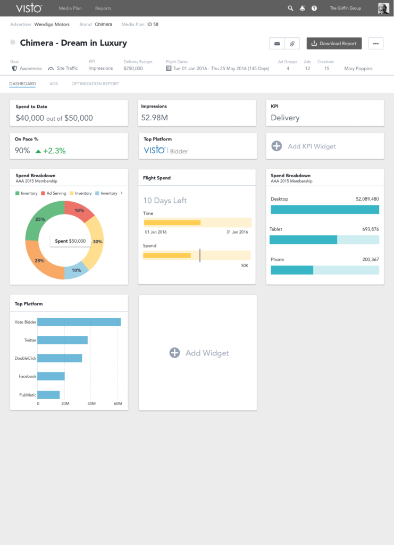This screenshot has height=545, width=394.
Task: Click the Delivery Budget $250,000 value
Action: [133, 69]
